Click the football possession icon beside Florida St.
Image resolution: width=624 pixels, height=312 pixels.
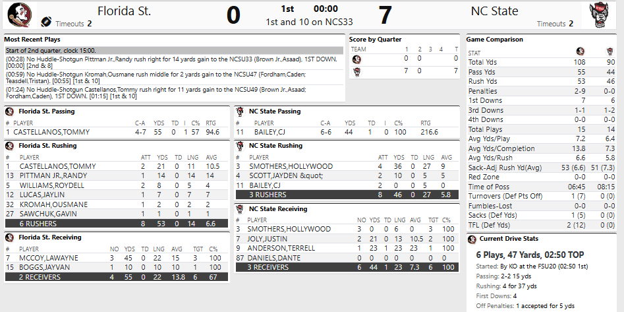[x=46, y=22]
